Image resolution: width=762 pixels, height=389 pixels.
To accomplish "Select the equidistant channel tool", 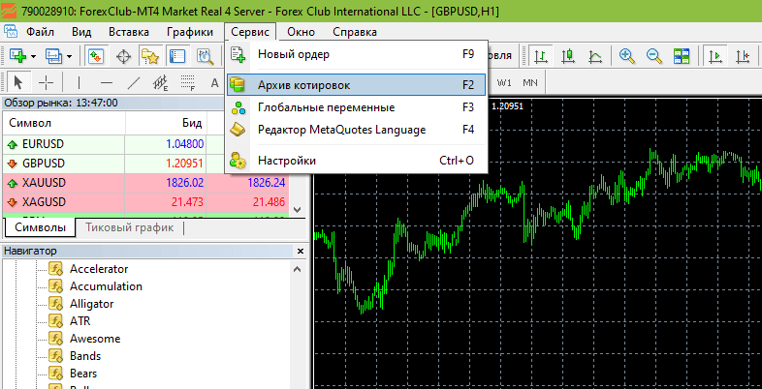I will [x=160, y=83].
